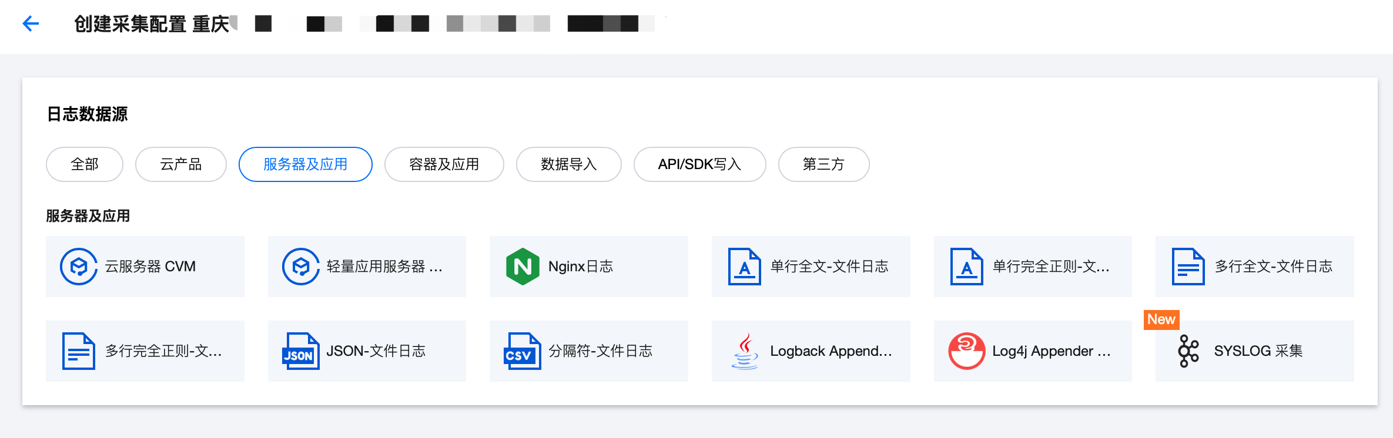Open the API/SDK写入 tab
Screen dimensions: 1393x438
coord(699,164)
